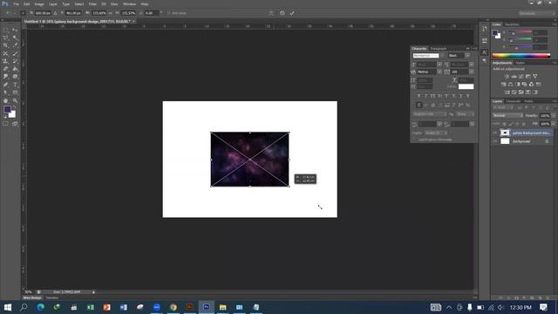Select the Crop tool

[6, 45]
